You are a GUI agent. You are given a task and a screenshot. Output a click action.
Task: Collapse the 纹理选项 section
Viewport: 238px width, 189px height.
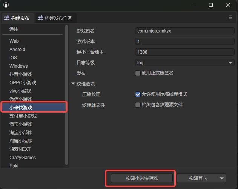point(73,84)
